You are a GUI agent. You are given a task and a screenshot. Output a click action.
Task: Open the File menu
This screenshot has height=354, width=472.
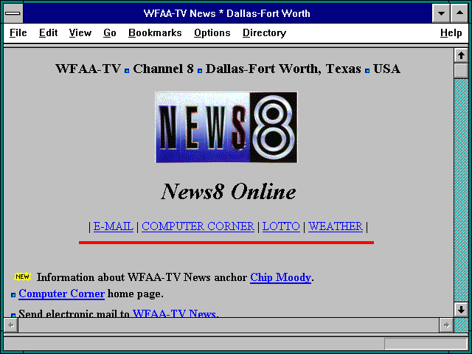click(18, 32)
